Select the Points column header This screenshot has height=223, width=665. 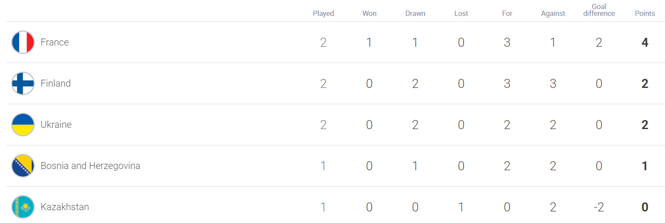point(645,13)
